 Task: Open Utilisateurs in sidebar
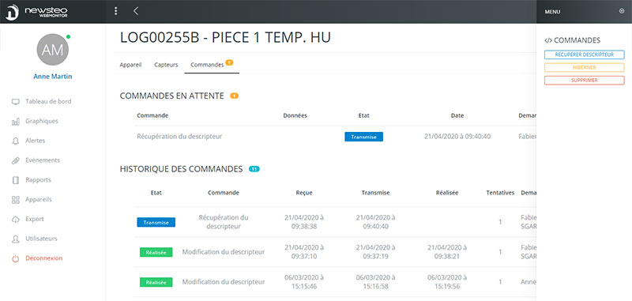coord(41,239)
